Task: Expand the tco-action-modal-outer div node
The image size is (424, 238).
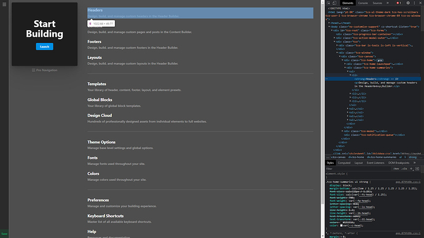Action: (x=334, y=38)
